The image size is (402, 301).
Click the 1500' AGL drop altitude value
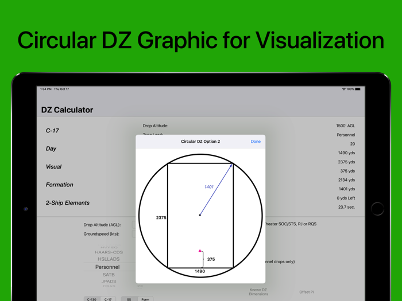(346, 126)
